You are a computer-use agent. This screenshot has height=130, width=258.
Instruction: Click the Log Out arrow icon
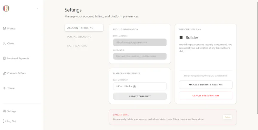(x=4, y=121)
